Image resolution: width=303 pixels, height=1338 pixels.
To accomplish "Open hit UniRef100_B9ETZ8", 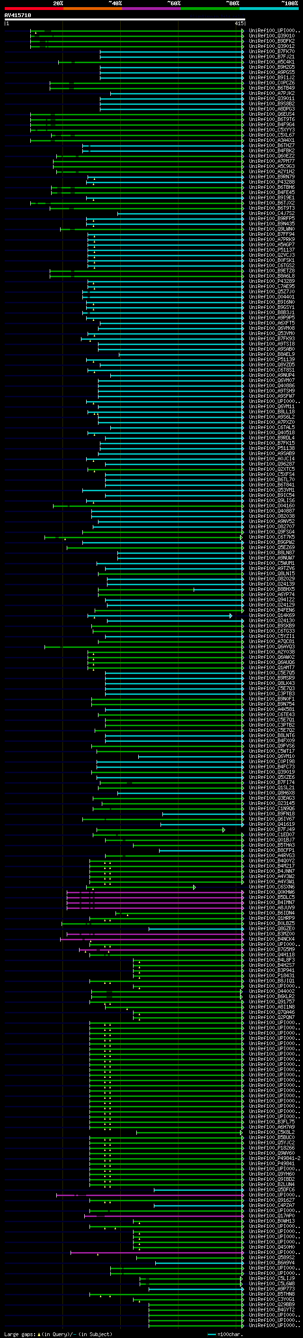I will tap(272, 271).
